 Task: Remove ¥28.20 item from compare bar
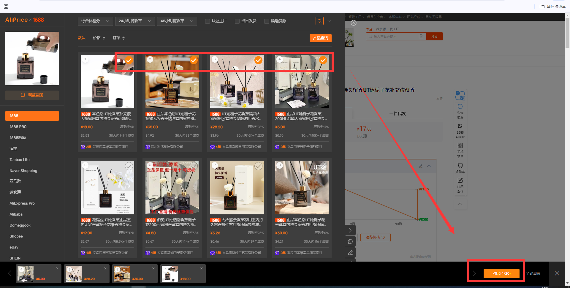(105, 268)
